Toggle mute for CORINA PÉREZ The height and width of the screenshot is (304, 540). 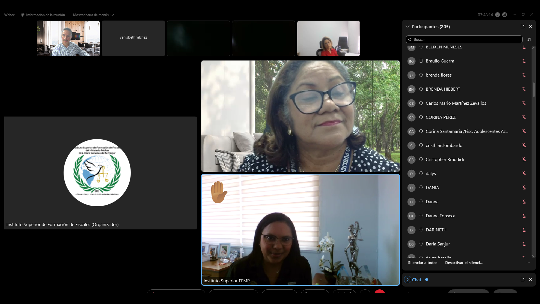tap(524, 117)
